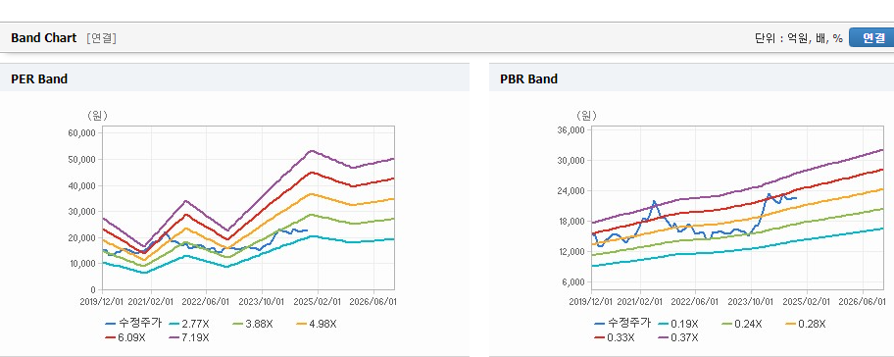The image size is (894, 357).
Task: Click 2021/02/01 on PBR Band x-axis
Action: click(x=641, y=301)
